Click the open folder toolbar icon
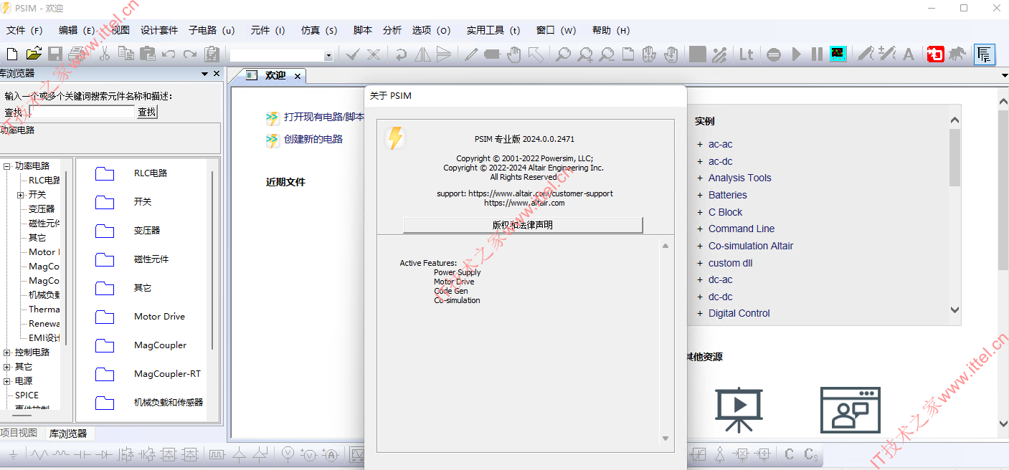This screenshot has height=470, width=1009. click(34, 54)
